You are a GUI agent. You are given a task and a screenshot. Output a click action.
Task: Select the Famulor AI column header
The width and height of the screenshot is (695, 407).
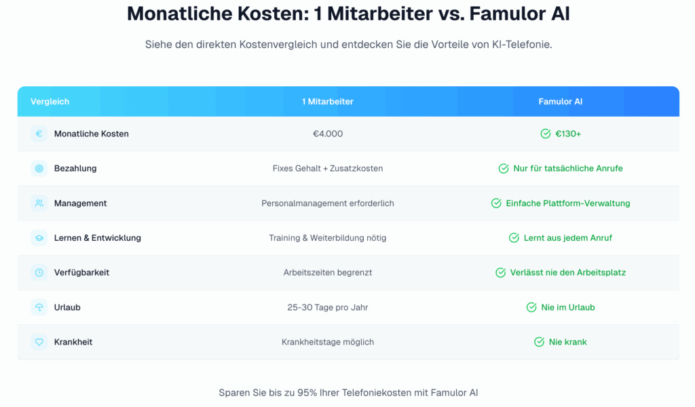point(560,102)
